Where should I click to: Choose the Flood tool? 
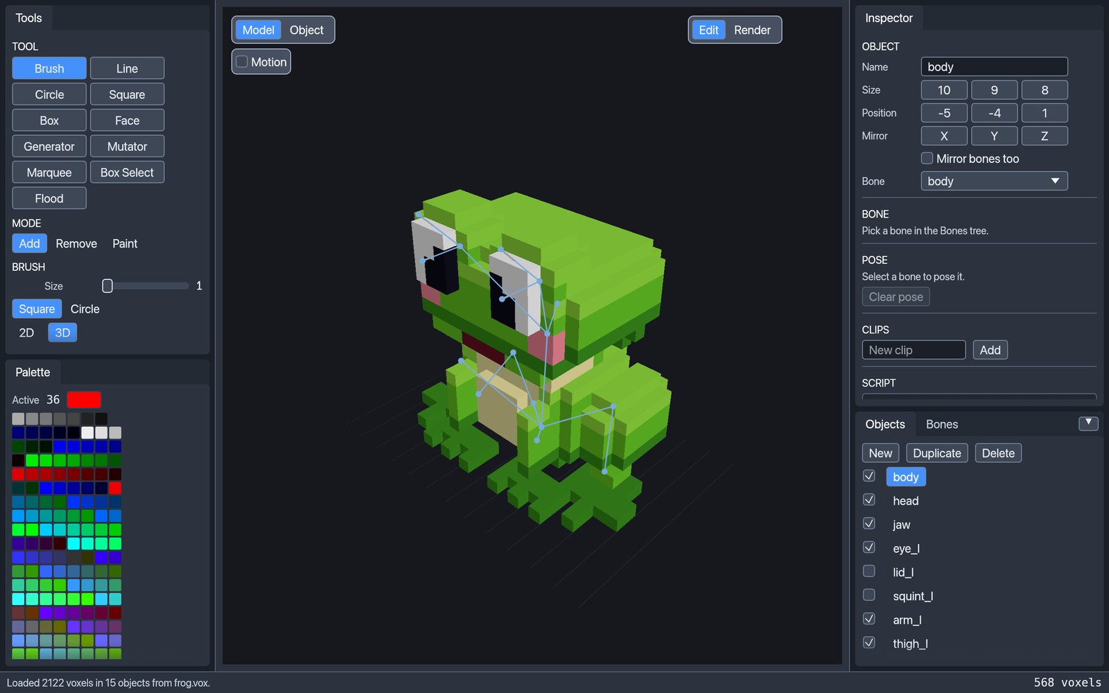click(x=49, y=198)
